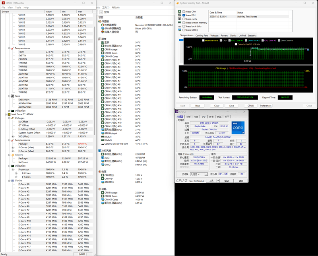Collapse the Intel Core i7 14700K node
318x256 pixels.
[x=6, y=114]
